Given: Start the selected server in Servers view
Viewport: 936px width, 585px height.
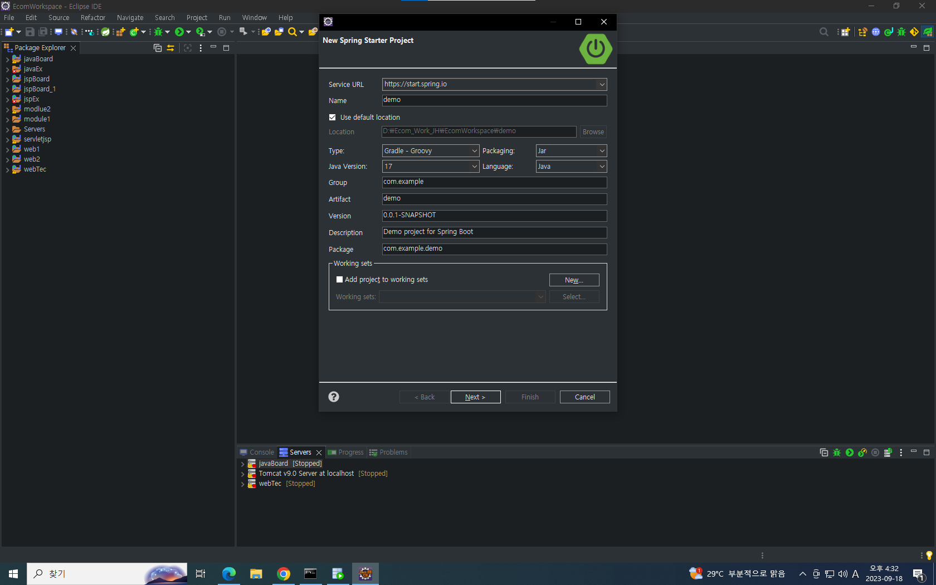Looking at the screenshot, I should (850, 452).
